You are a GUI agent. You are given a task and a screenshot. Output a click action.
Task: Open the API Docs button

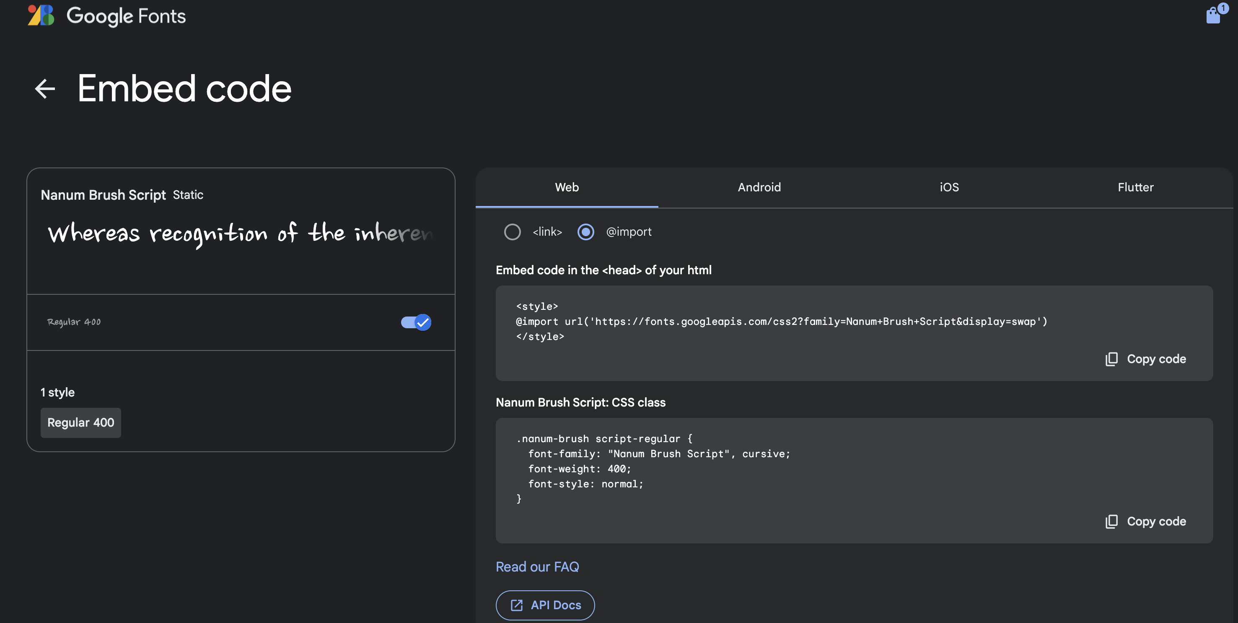pos(545,605)
